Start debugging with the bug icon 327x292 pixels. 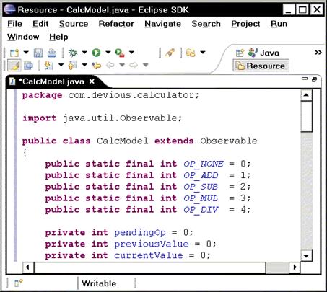(x=73, y=53)
